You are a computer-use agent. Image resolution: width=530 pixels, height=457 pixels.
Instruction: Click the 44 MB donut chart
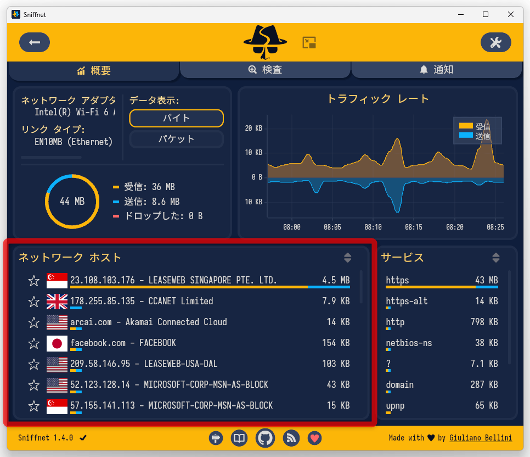click(72, 202)
